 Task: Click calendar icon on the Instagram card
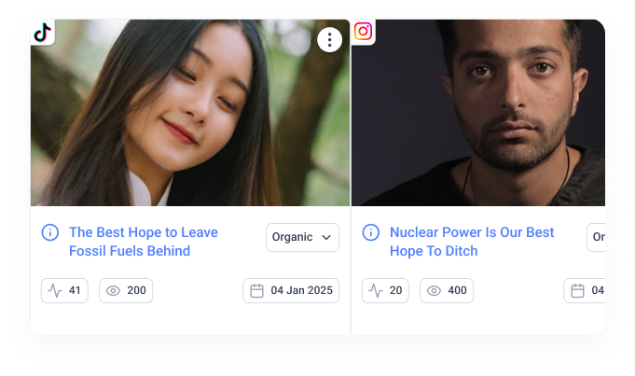(577, 290)
